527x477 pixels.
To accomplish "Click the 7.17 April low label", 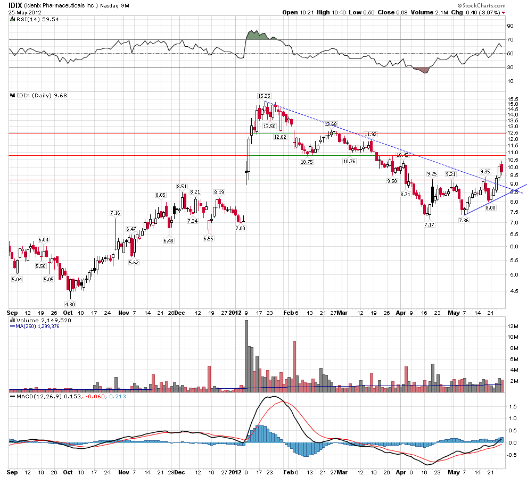I will pyautogui.click(x=429, y=225).
